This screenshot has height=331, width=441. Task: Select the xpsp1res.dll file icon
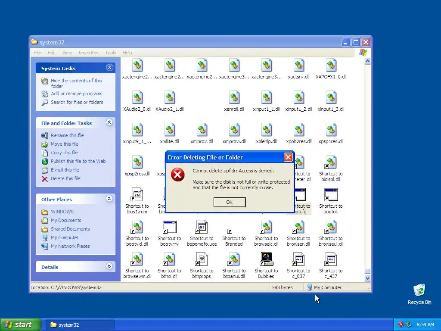tap(331, 130)
